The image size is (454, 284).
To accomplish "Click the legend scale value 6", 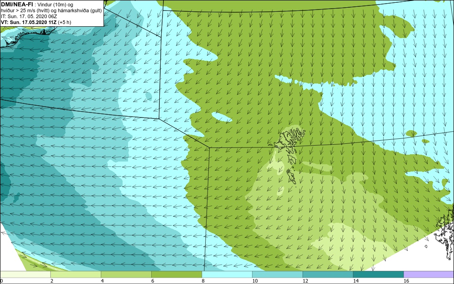I will tap(153, 281).
